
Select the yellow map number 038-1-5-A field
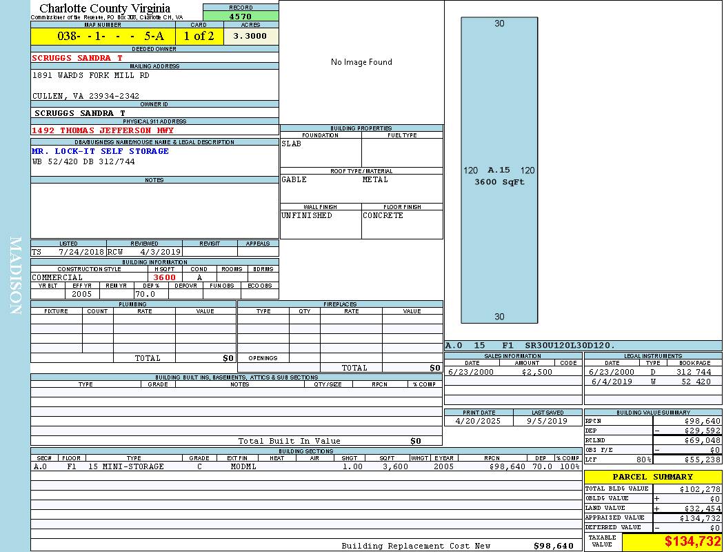point(103,36)
